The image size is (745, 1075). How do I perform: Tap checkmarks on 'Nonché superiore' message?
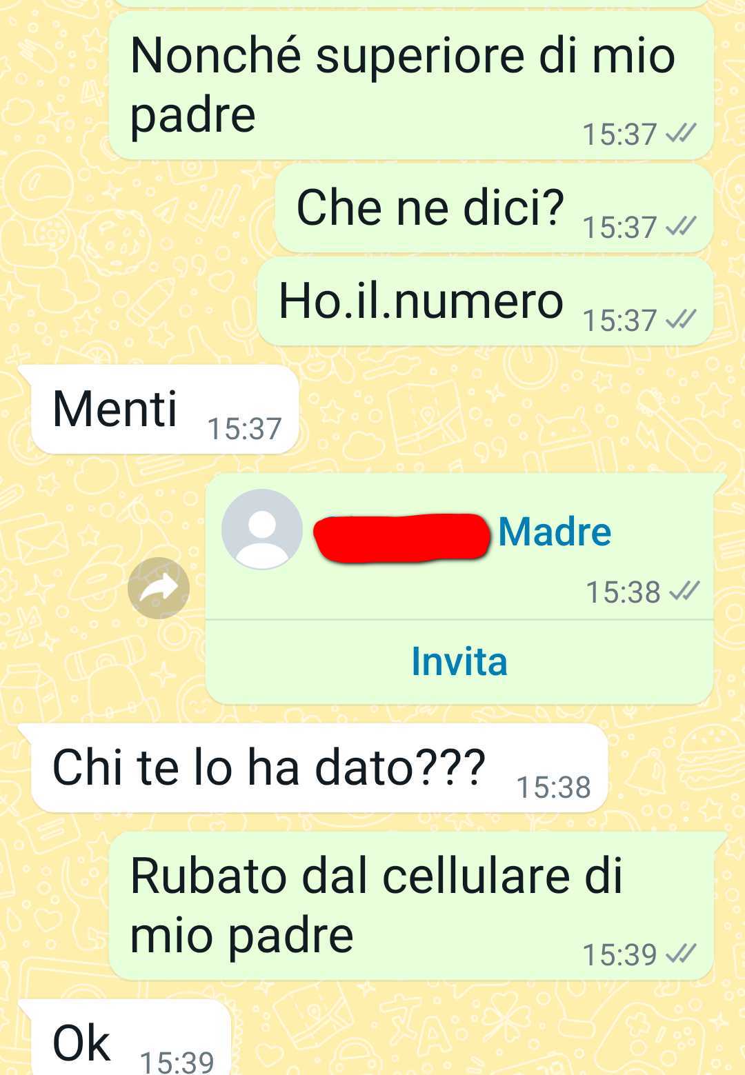[x=680, y=133]
